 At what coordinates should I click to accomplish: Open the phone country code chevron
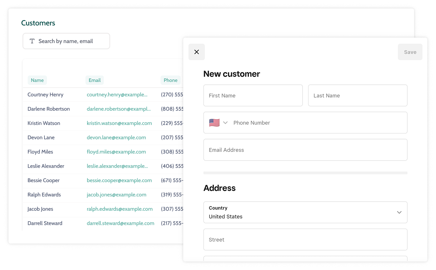(x=225, y=123)
